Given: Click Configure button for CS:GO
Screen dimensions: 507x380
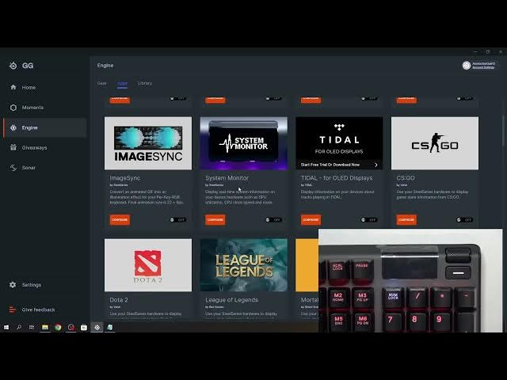Looking at the screenshot, I should (406, 220).
